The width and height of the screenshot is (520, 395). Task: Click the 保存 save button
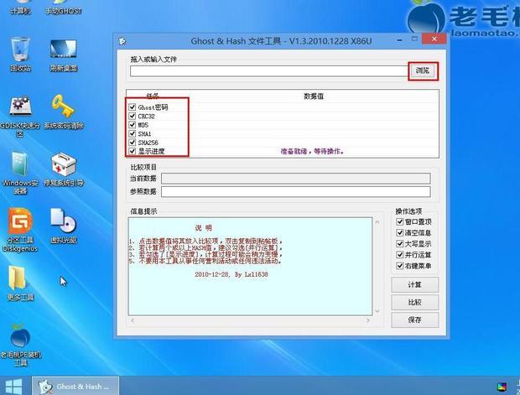coord(415,320)
